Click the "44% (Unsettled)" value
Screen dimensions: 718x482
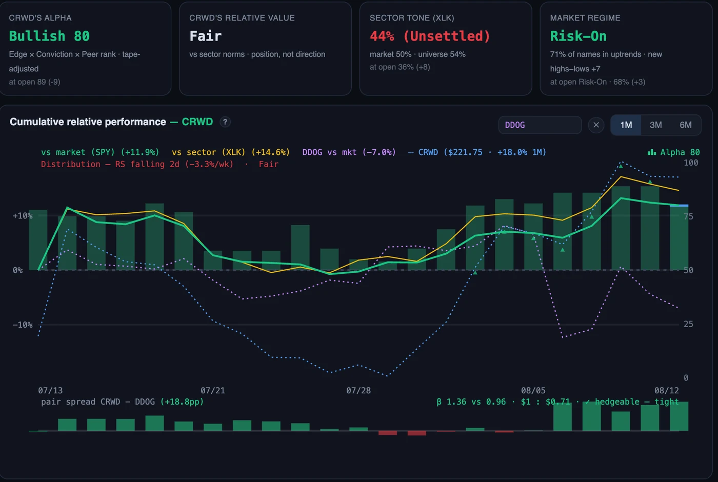(x=430, y=36)
